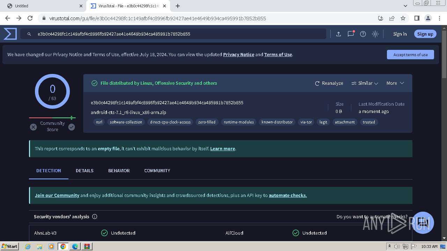Image resolution: width=447 pixels, height=251 pixels.
Task: Open the Chrome three-dot menu
Action: point(439,18)
